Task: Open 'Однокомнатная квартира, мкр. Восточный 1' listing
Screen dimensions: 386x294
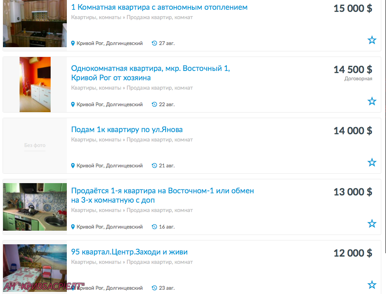Action: (150, 73)
